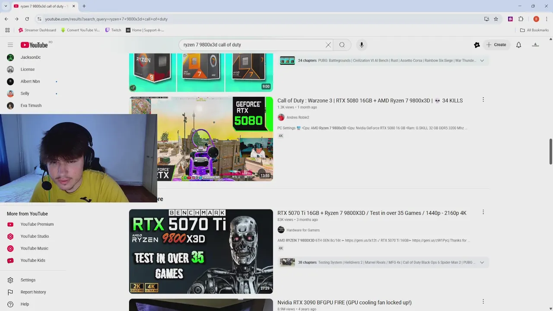The height and width of the screenshot is (311, 553).
Task: Open more options for RTX 3090 video
Action: [x=483, y=301]
